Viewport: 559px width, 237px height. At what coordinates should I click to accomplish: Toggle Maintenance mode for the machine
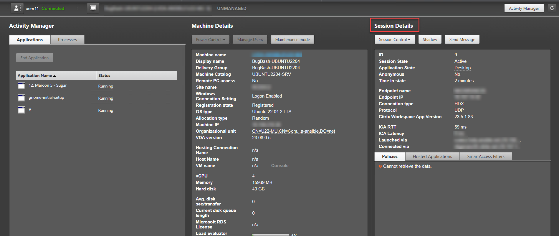point(292,39)
